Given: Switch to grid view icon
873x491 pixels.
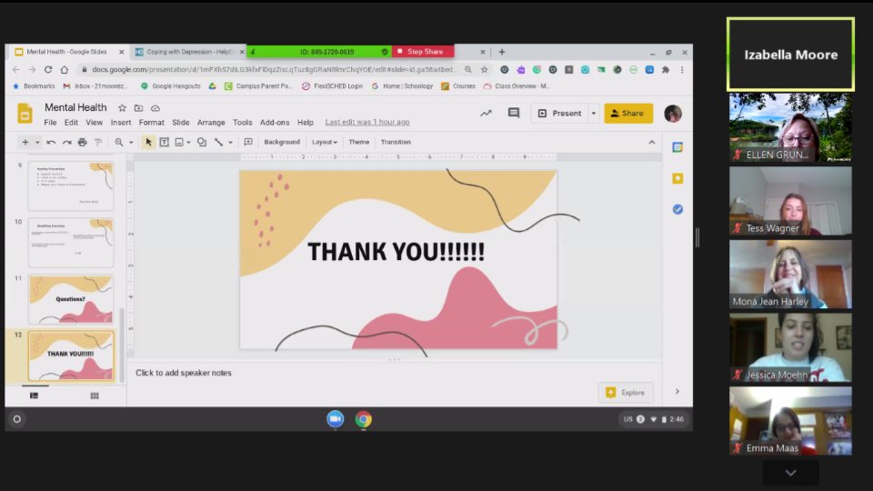Looking at the screenshot, I should click(95, 396).
